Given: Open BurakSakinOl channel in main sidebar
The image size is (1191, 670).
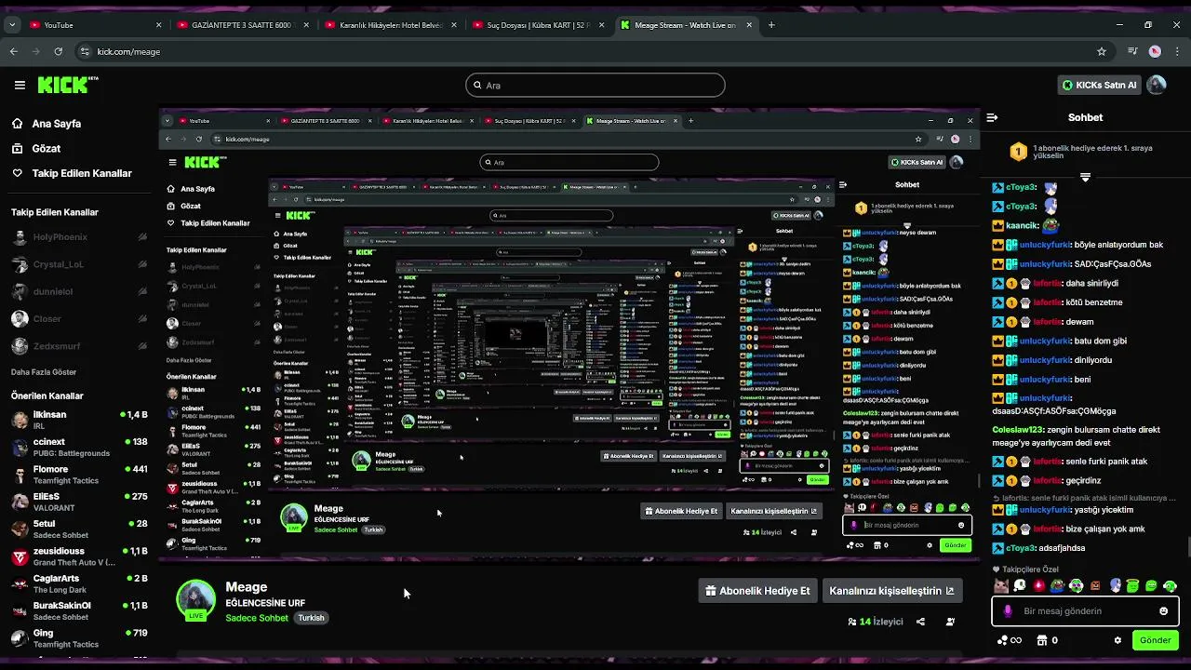Looking at the screenshot, I should (x=78, y=610).
